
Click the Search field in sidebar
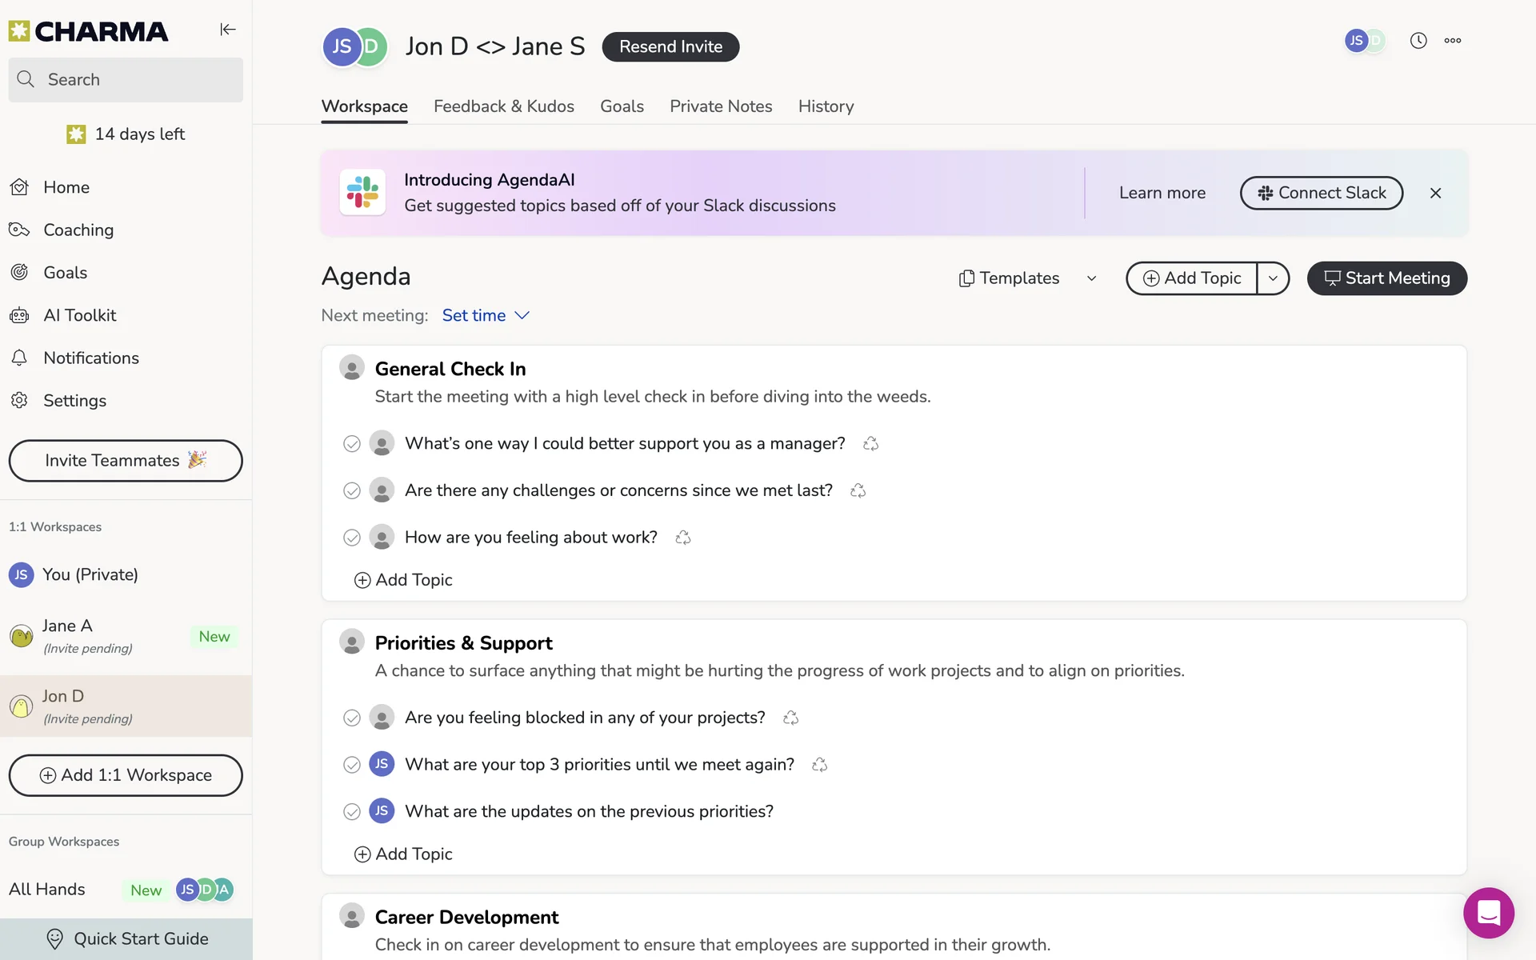[x=126, y=79]
